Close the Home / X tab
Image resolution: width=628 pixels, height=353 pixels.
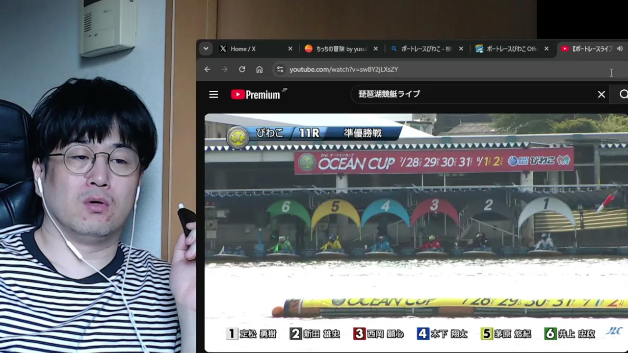(290, 49)
